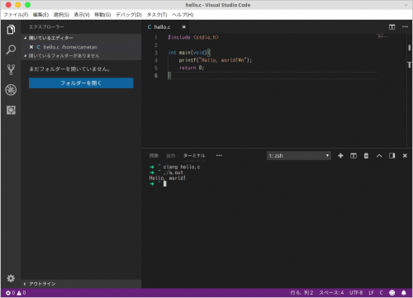Viewport: 413px width, 298px height.
Task: Click the return 0; line in editor
Action: click(192, 68)
